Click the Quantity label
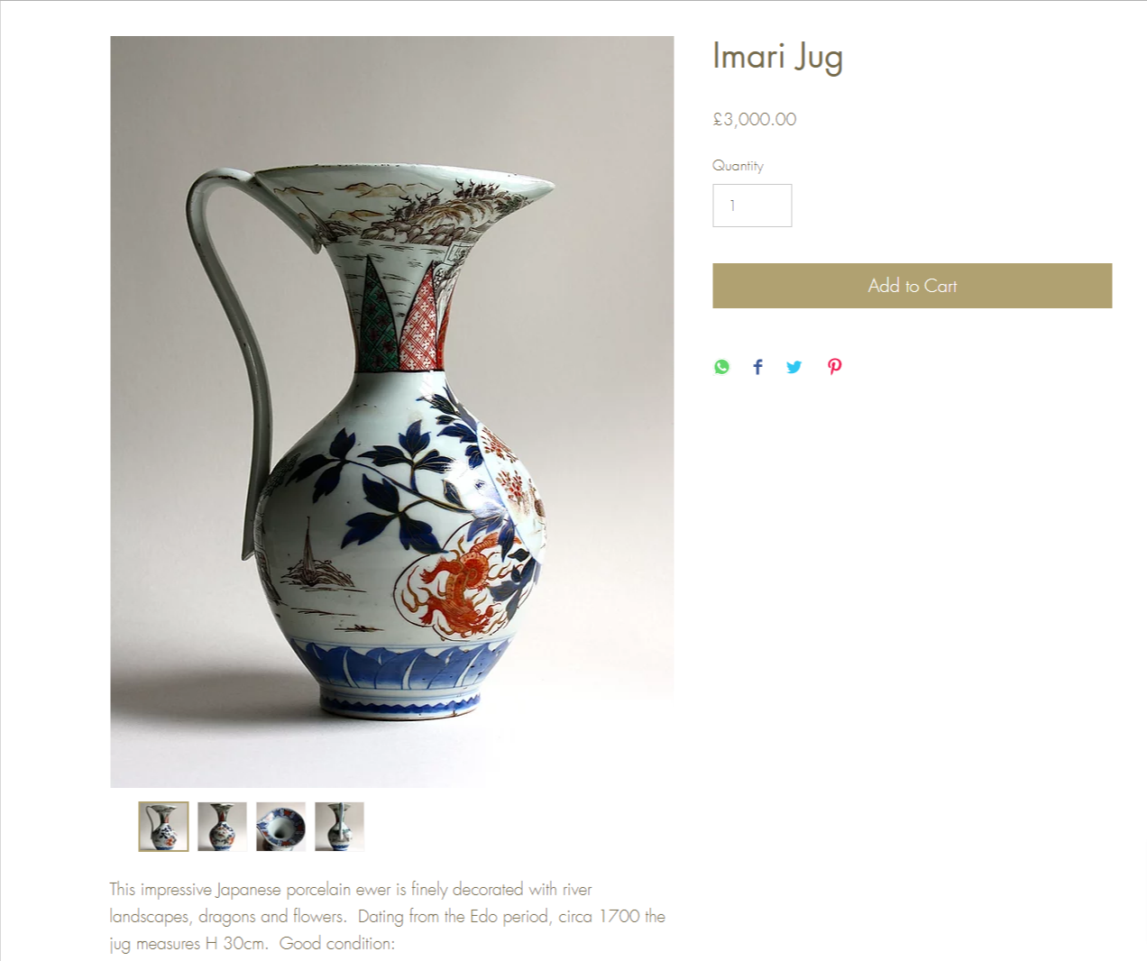 738,166
